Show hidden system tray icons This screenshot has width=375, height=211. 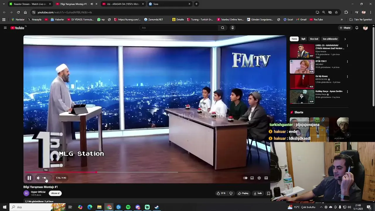click(x=321, y=207)
